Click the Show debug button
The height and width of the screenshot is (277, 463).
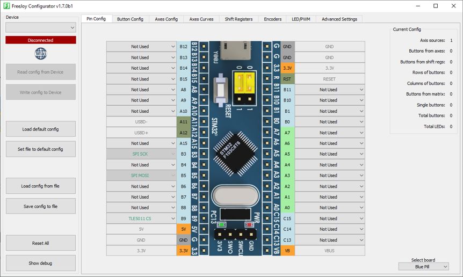41,263
